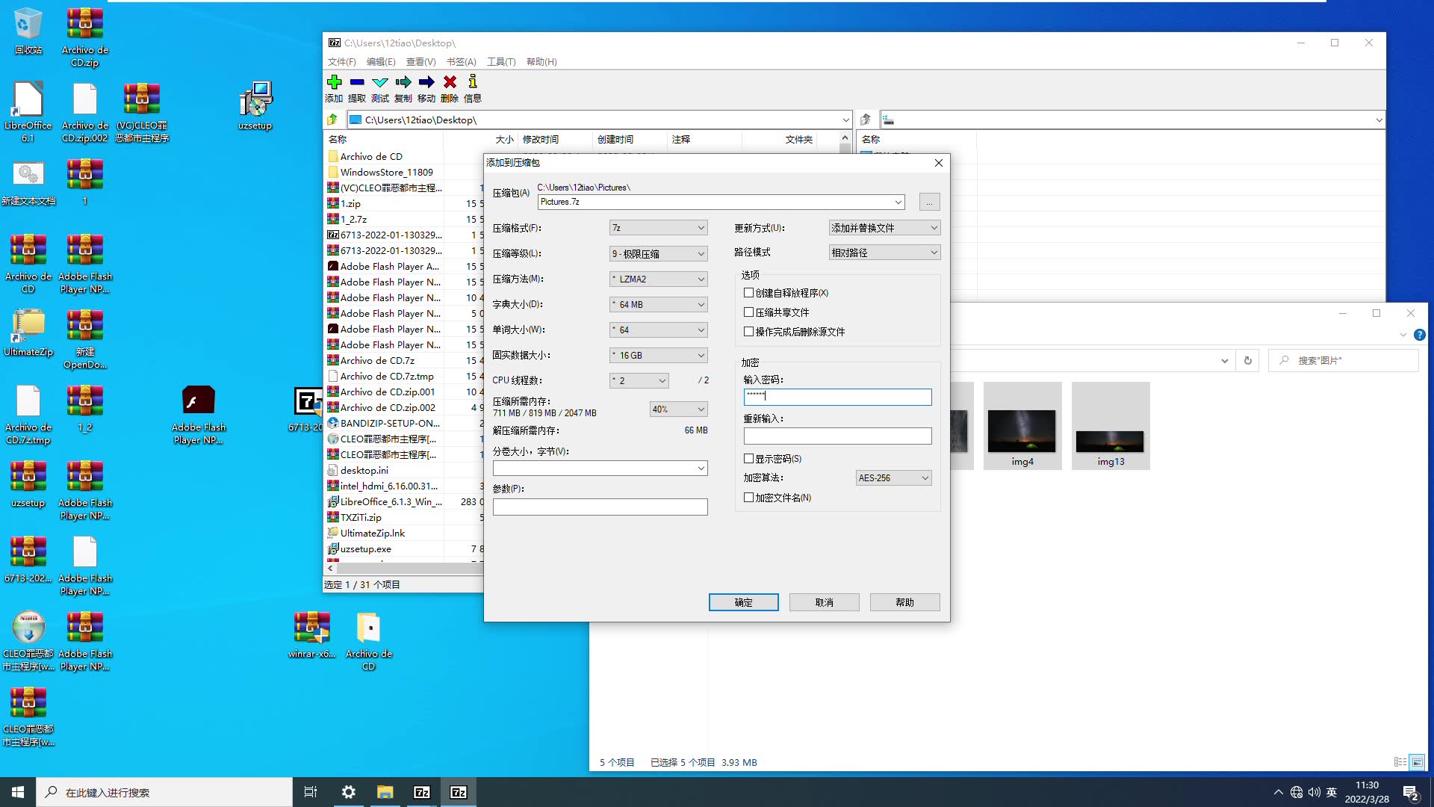Screen dimensions: 1434x807
Task: Click the Copy (复制) arrow icon
Action: (x=403, y=82)
